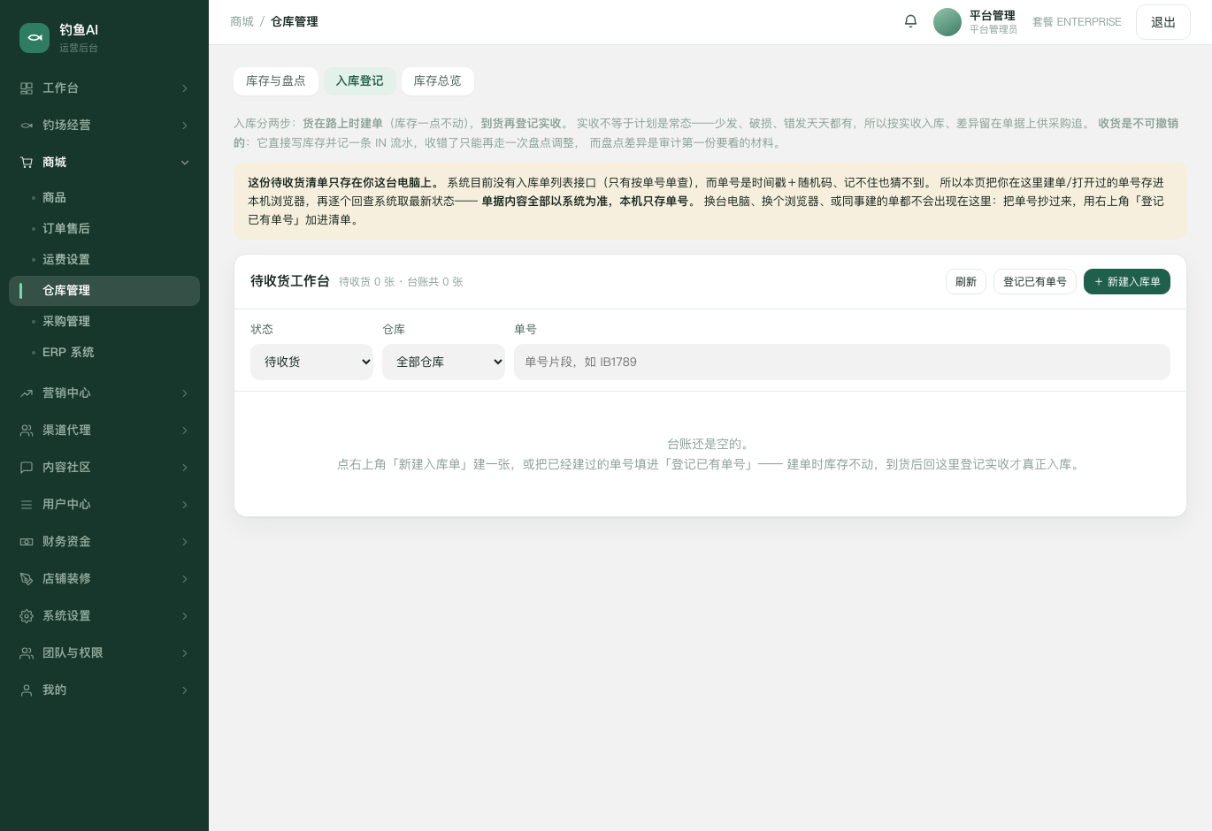Open the 状态 dropdown showing 待收货
The image size is (1212, 831).
click(x=311, y=362)
